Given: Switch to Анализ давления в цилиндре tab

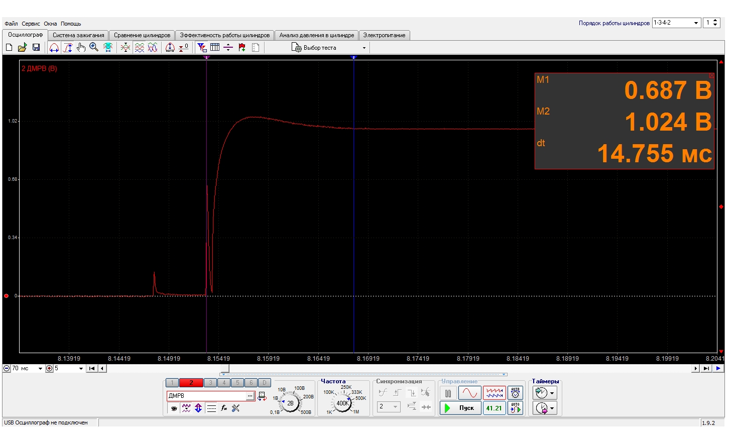Looking at the screenshot, I should pyautogui.click(x=317, y=35).
